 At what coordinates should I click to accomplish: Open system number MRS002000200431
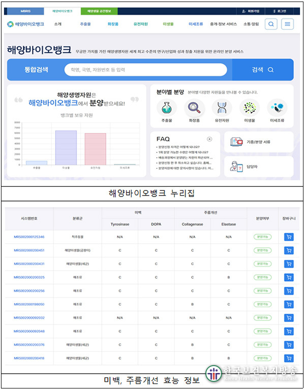tap(29, 264)
